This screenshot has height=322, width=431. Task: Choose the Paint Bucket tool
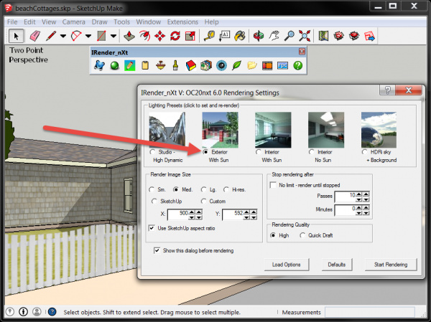(241, 35)
